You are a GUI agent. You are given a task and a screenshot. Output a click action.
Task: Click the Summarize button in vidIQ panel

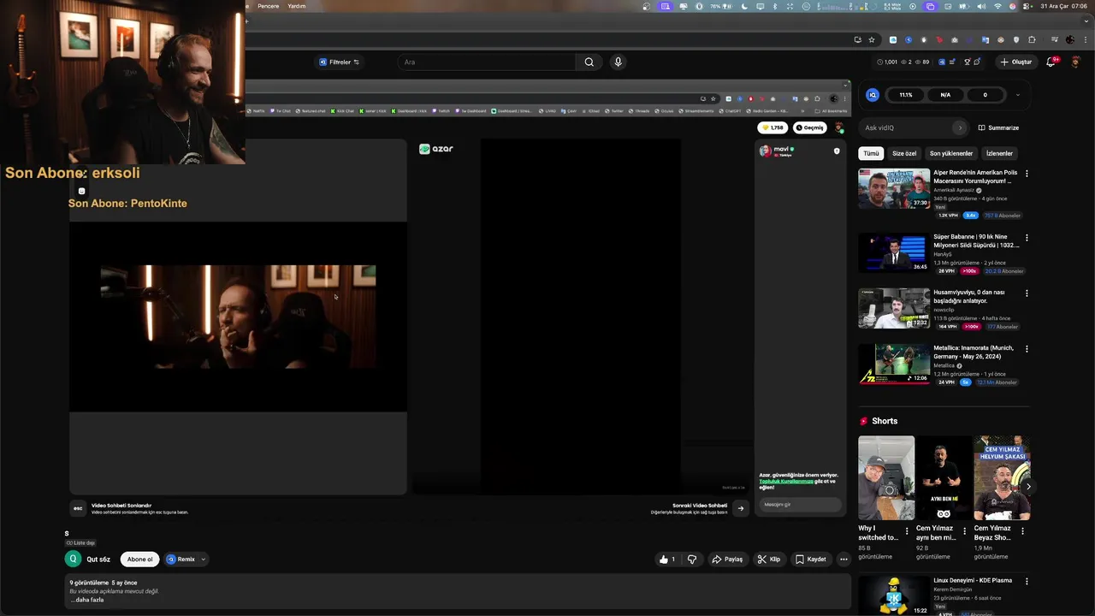998,127
